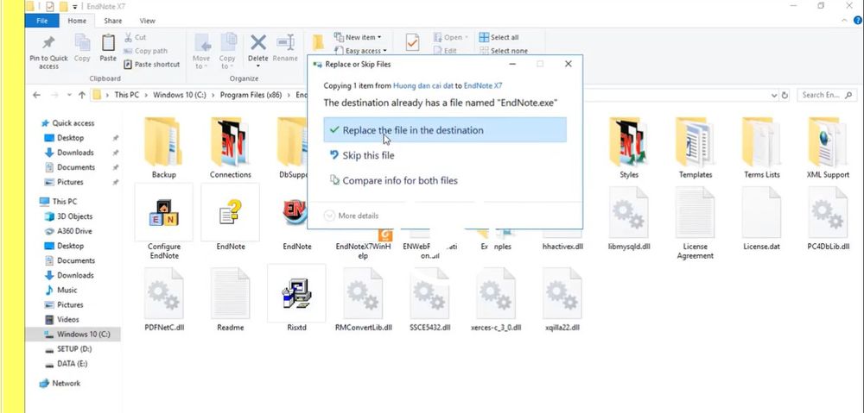
Task: Follow the 'Huong dan cai dat' source link
Action: 422,85
